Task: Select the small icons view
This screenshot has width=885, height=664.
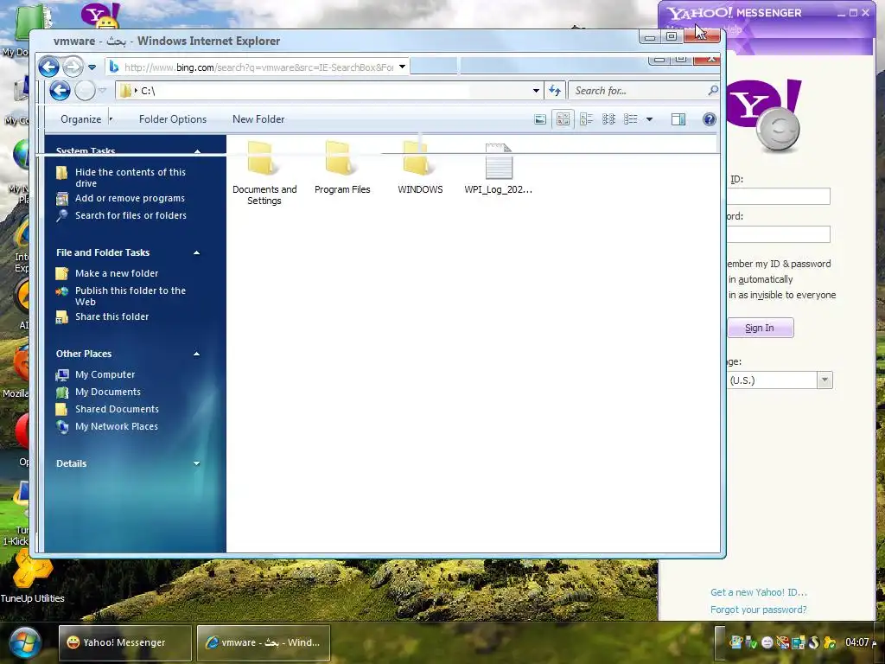Action: 608,119
